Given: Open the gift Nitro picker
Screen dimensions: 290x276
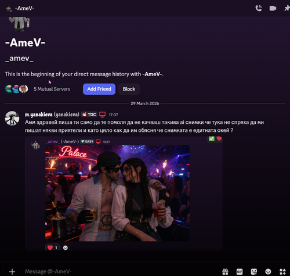Looking at the screenshot, I should pyautogui.click(x=225, y=271).
